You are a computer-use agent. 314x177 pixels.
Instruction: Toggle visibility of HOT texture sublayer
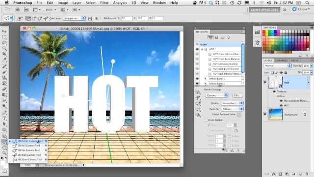[x=281, y=105]
